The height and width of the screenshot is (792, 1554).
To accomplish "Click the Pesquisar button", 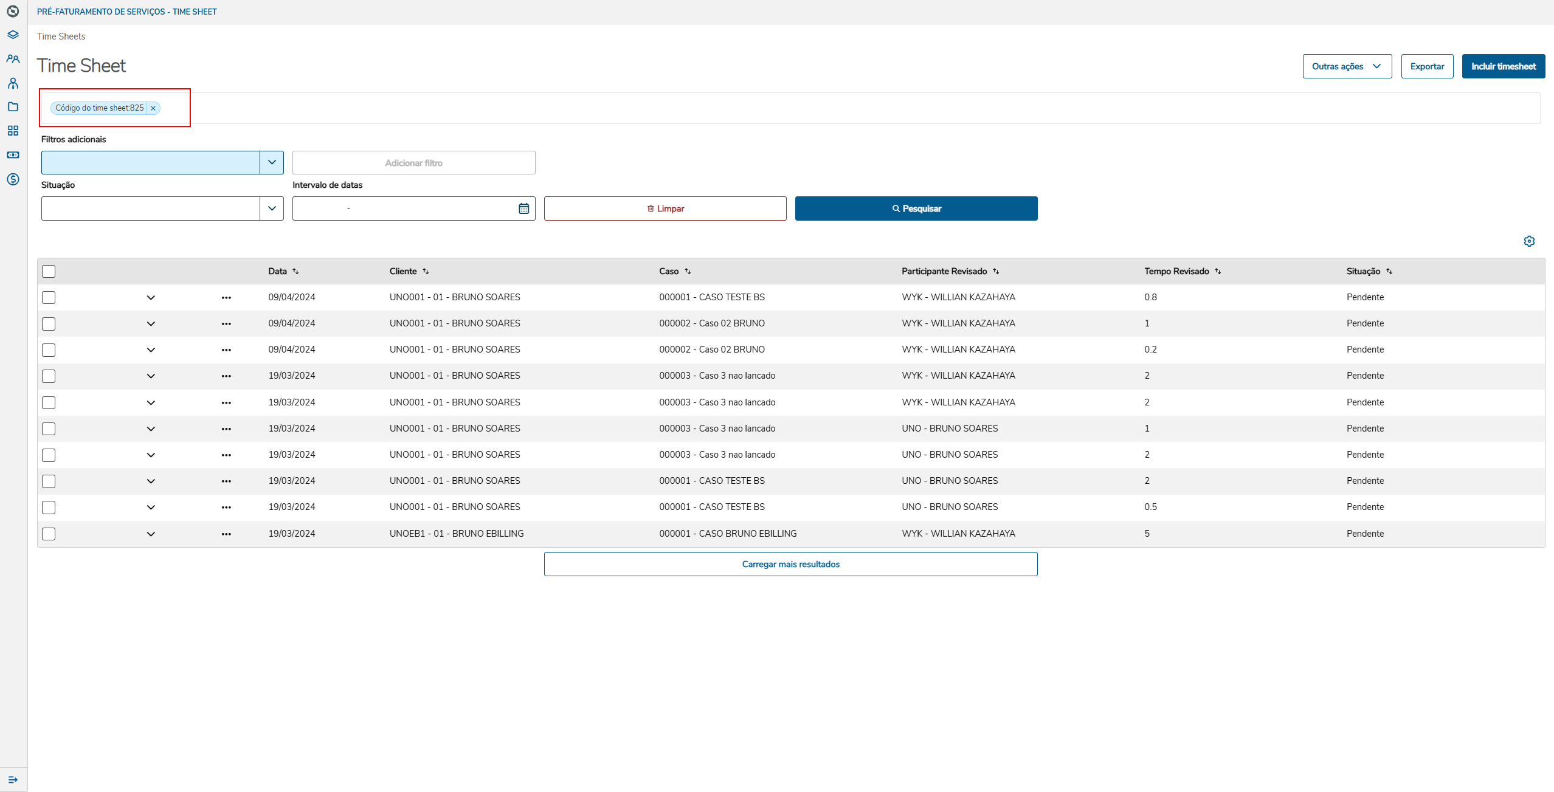I will 916,208.
